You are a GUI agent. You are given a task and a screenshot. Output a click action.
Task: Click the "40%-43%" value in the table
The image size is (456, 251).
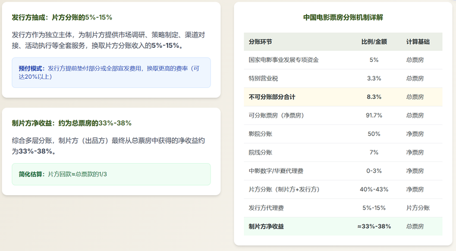point(374,189)
